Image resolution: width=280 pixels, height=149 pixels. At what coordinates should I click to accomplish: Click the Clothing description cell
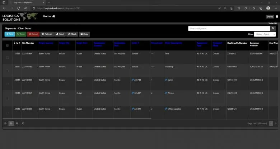point(169,67)
